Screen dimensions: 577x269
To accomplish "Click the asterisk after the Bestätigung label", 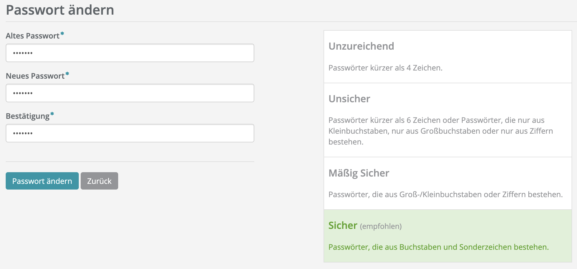I will 52,114.
